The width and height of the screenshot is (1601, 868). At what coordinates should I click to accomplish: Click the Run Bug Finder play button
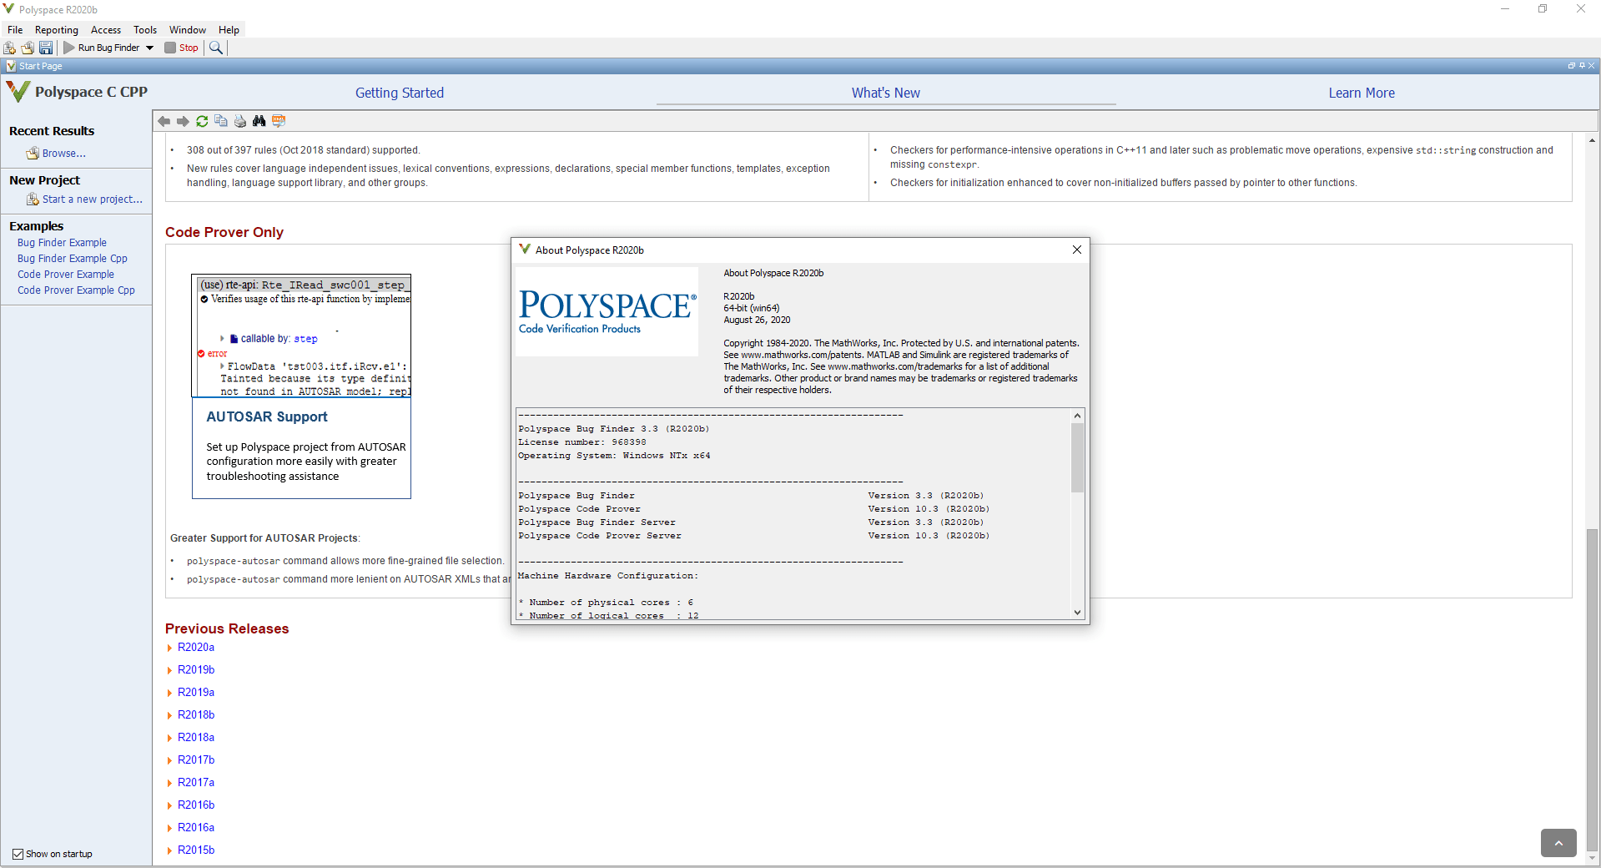pyautogui.click(x=102, y=48)
